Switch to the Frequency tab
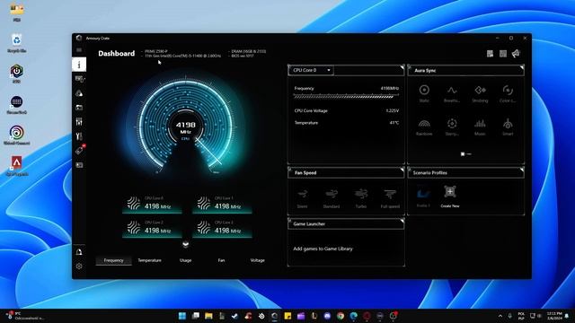 113,260
